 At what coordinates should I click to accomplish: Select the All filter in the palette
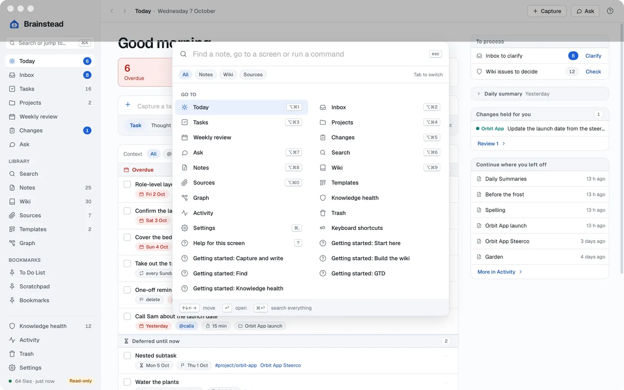[x=185, y=75]
